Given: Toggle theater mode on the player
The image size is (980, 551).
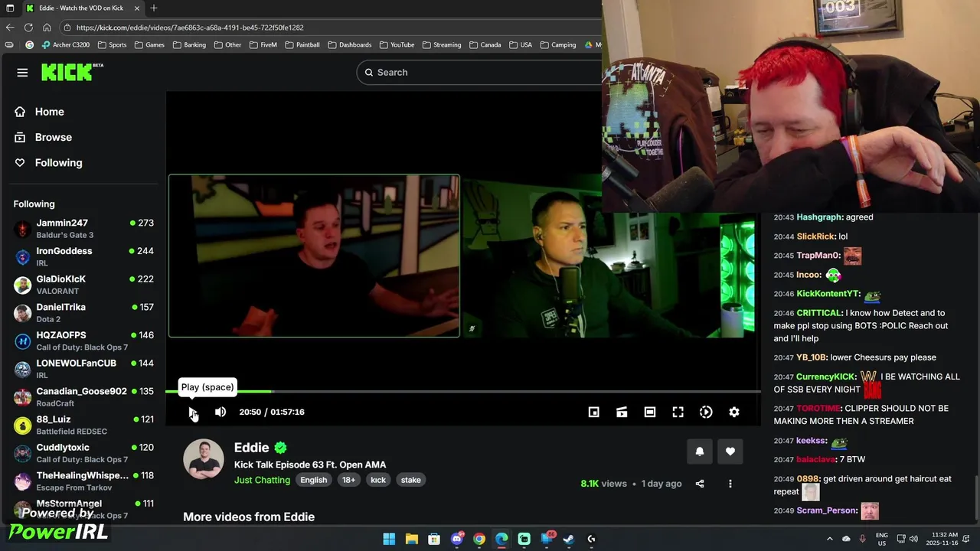Looking at the screenshot, I should point(650,412).
